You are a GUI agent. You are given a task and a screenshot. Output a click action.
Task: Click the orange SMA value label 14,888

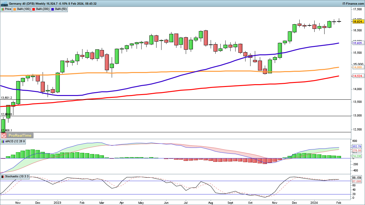click(x=358, y=67)
